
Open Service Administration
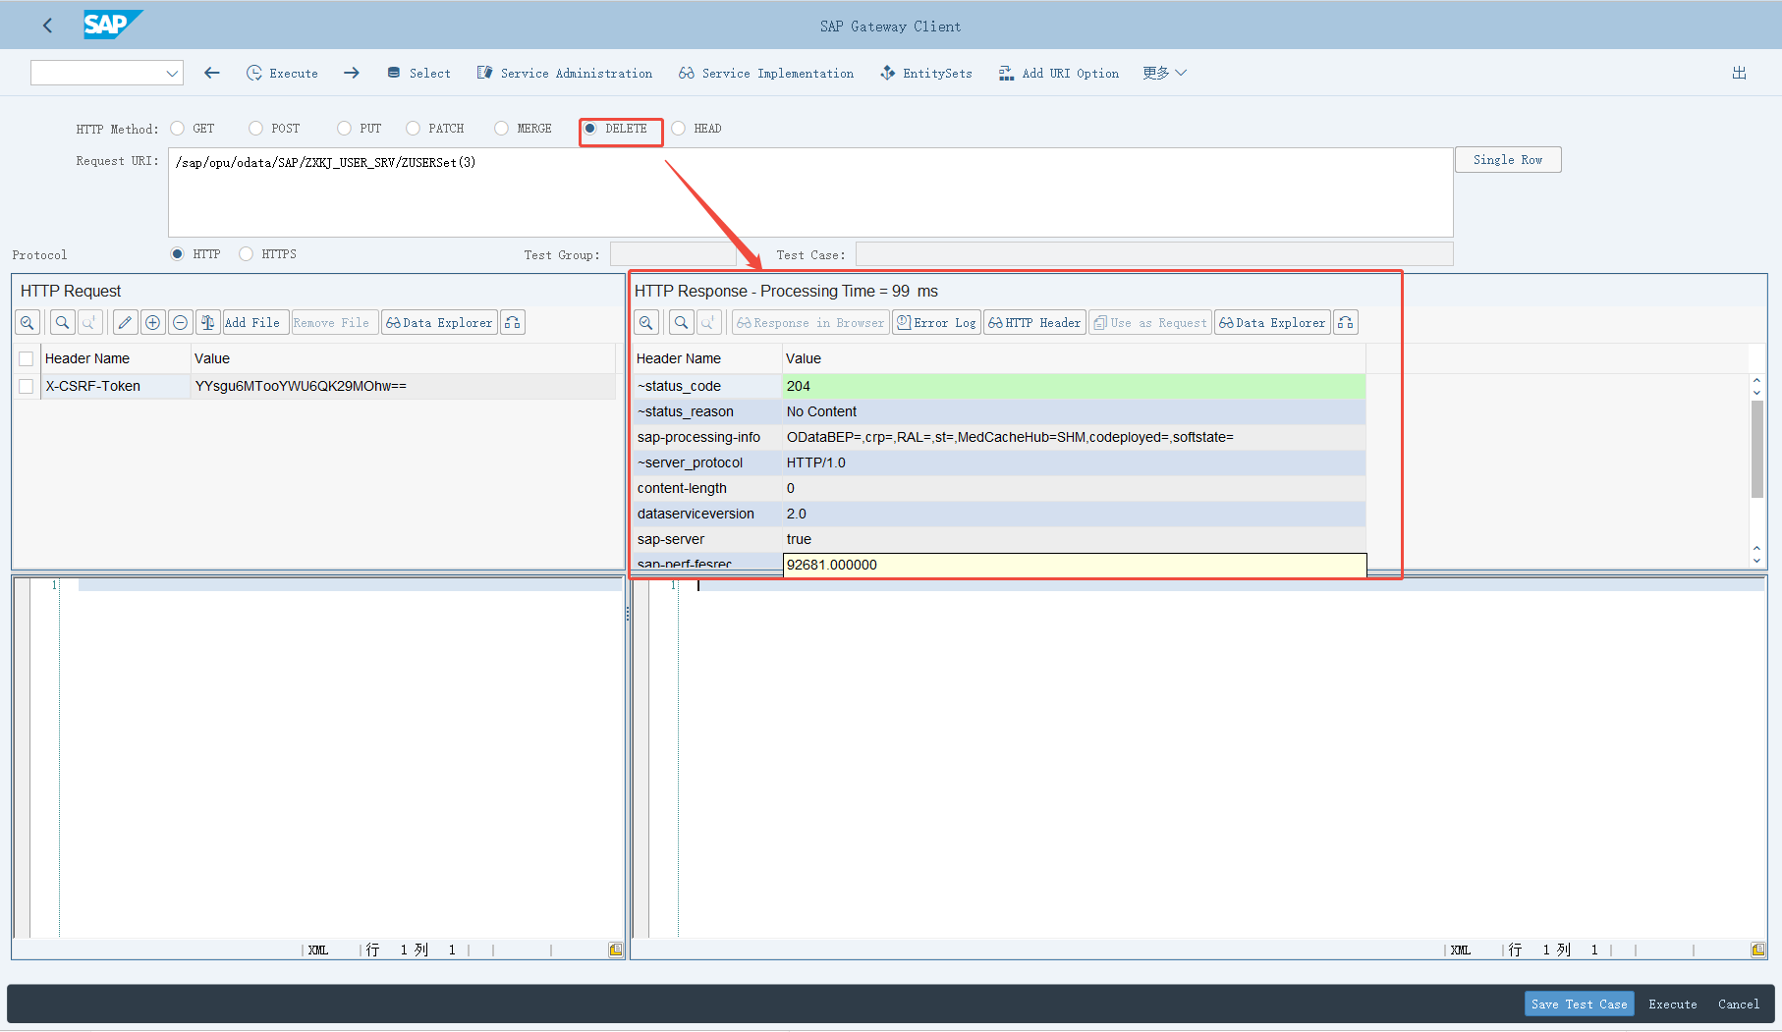coord(565,73)
